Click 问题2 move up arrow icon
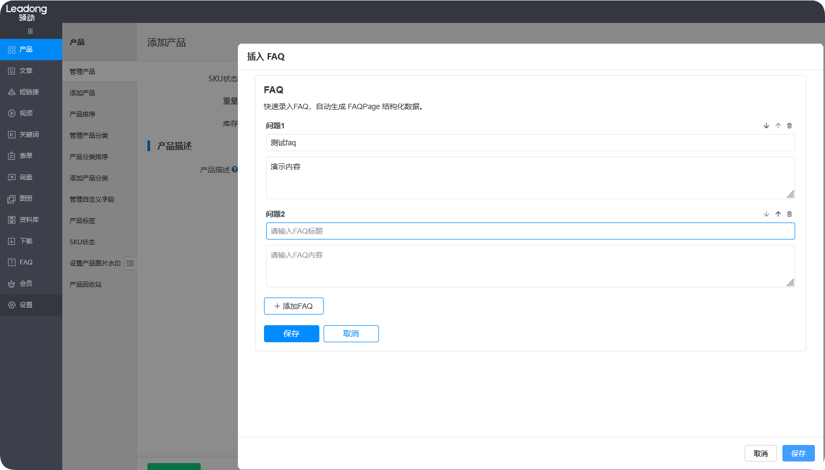This screenshot has height=470, width=825. (778, 214)
